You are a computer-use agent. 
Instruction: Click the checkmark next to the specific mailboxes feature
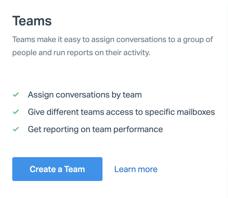pyautogui.click(x=16, y=112)
